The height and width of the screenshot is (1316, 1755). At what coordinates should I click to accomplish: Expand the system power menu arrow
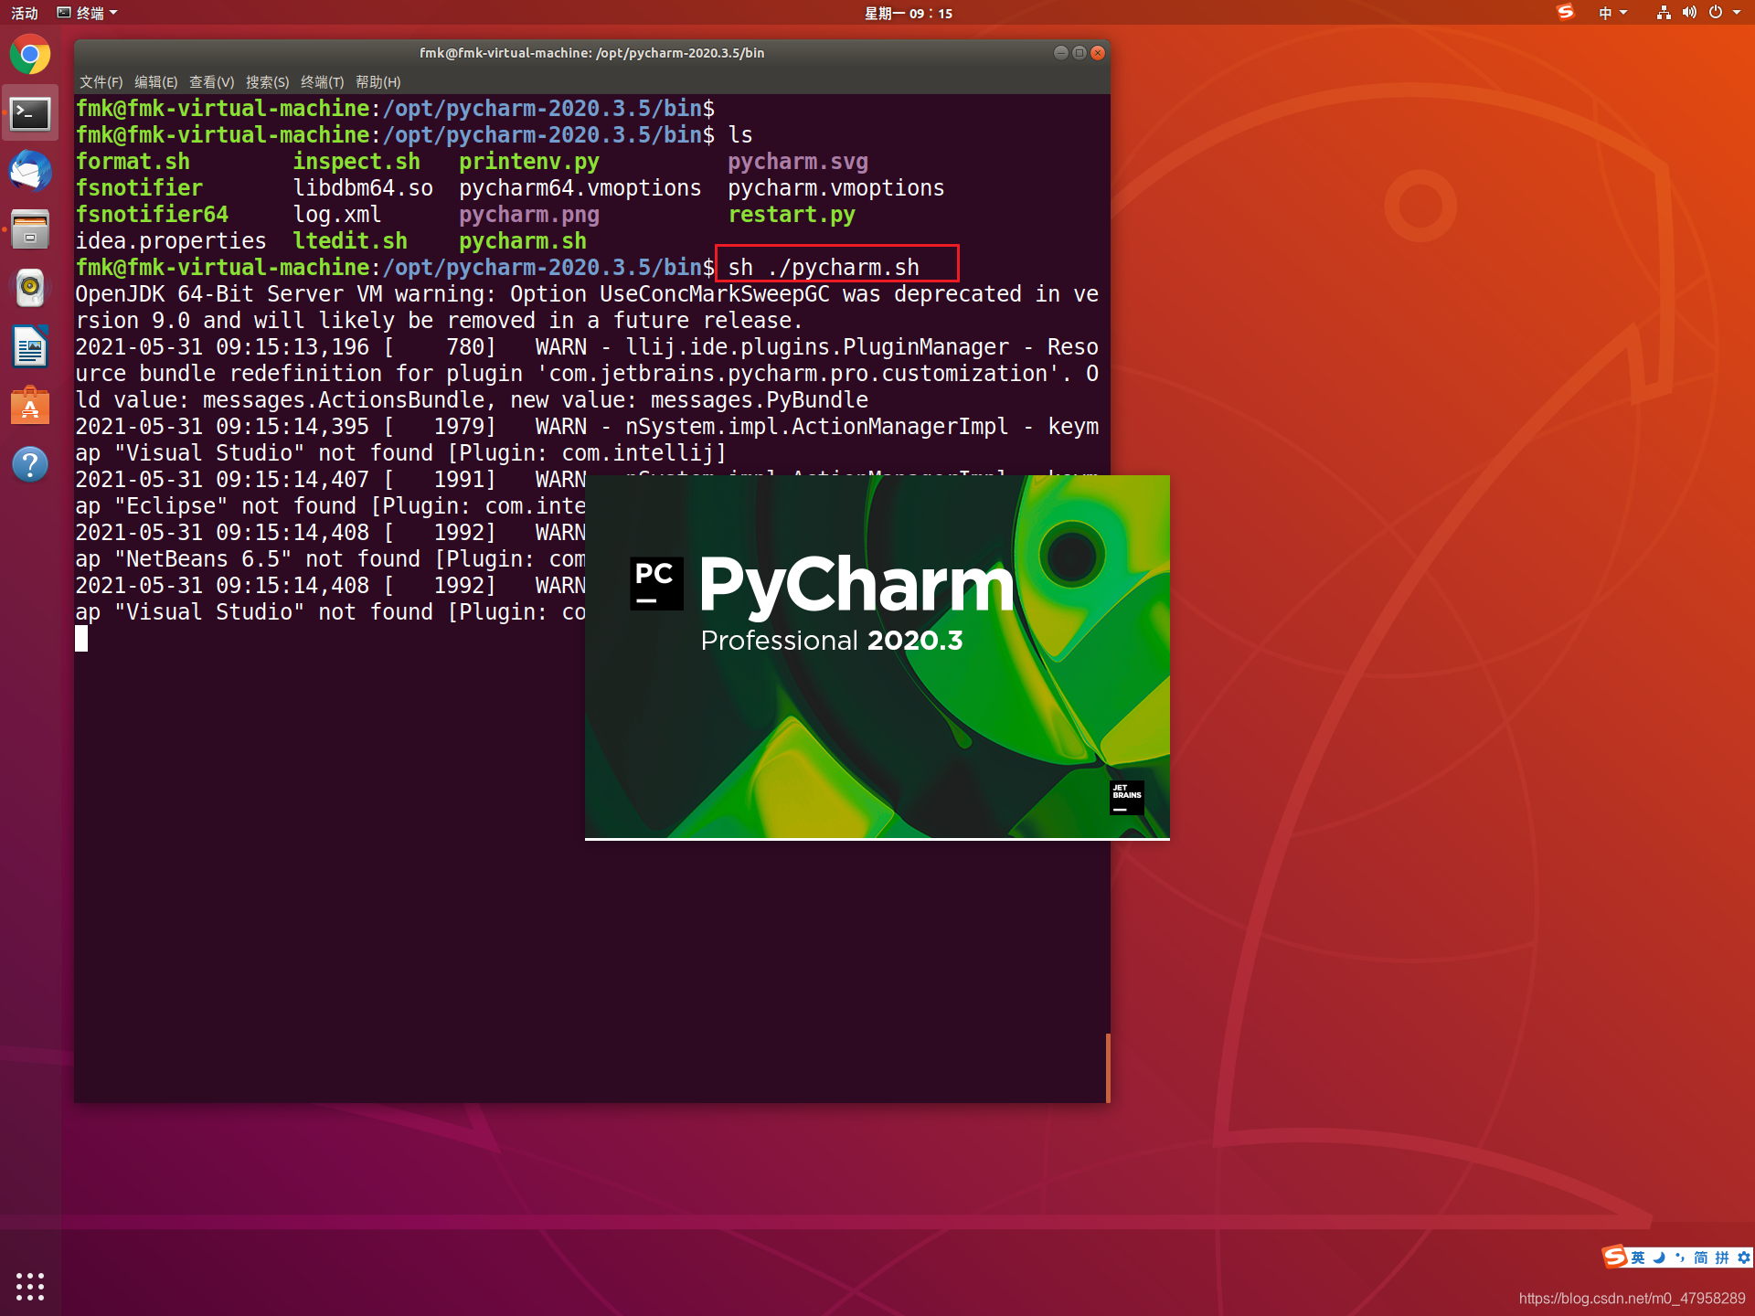[x=1737, y=13]
